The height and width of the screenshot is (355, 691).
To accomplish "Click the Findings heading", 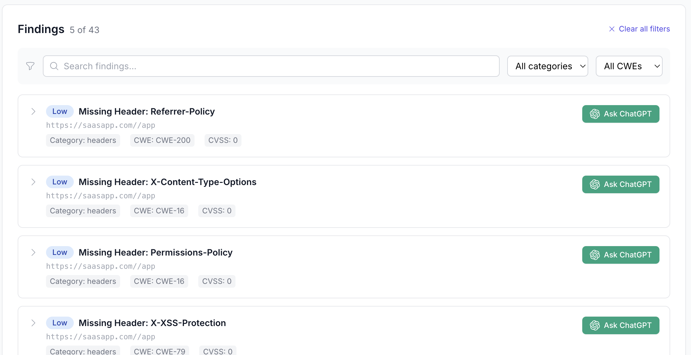I will pos(41,29).
